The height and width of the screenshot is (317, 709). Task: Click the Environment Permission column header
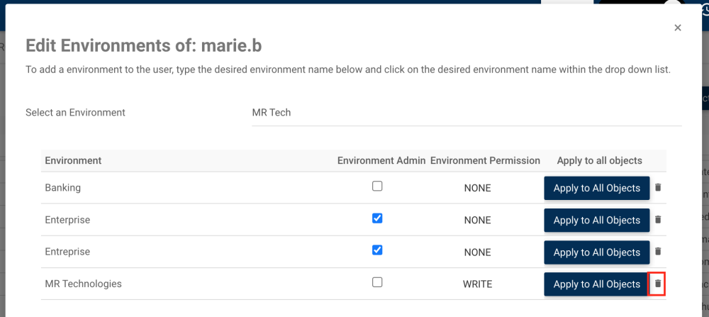click(485, 160)
